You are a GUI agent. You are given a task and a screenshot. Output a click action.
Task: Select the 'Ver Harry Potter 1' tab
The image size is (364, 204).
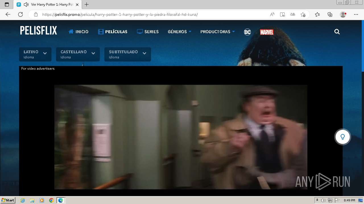pos(48,5)
